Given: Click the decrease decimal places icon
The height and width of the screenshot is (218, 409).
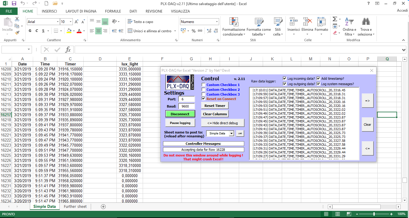Looking at the screenshot, I should coord(216,31).
